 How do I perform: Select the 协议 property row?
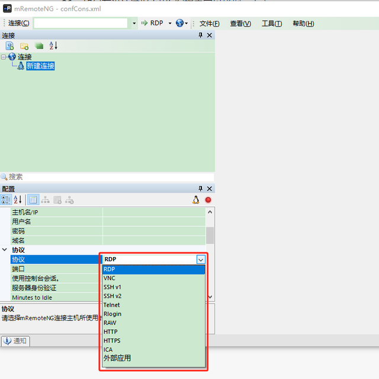point(55,259)
